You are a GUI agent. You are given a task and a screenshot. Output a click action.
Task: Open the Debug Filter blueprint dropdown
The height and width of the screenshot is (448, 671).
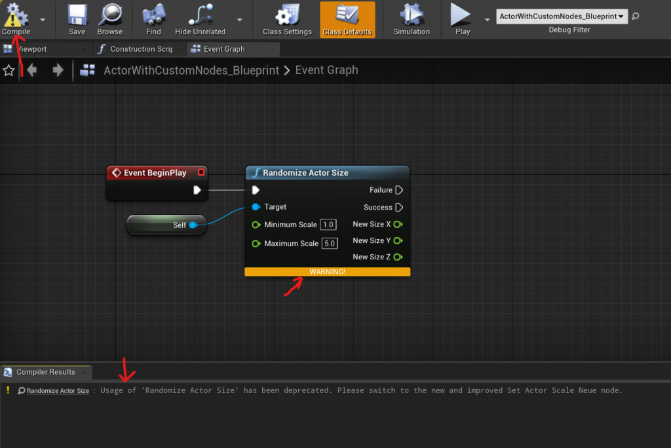coord(562,16)
